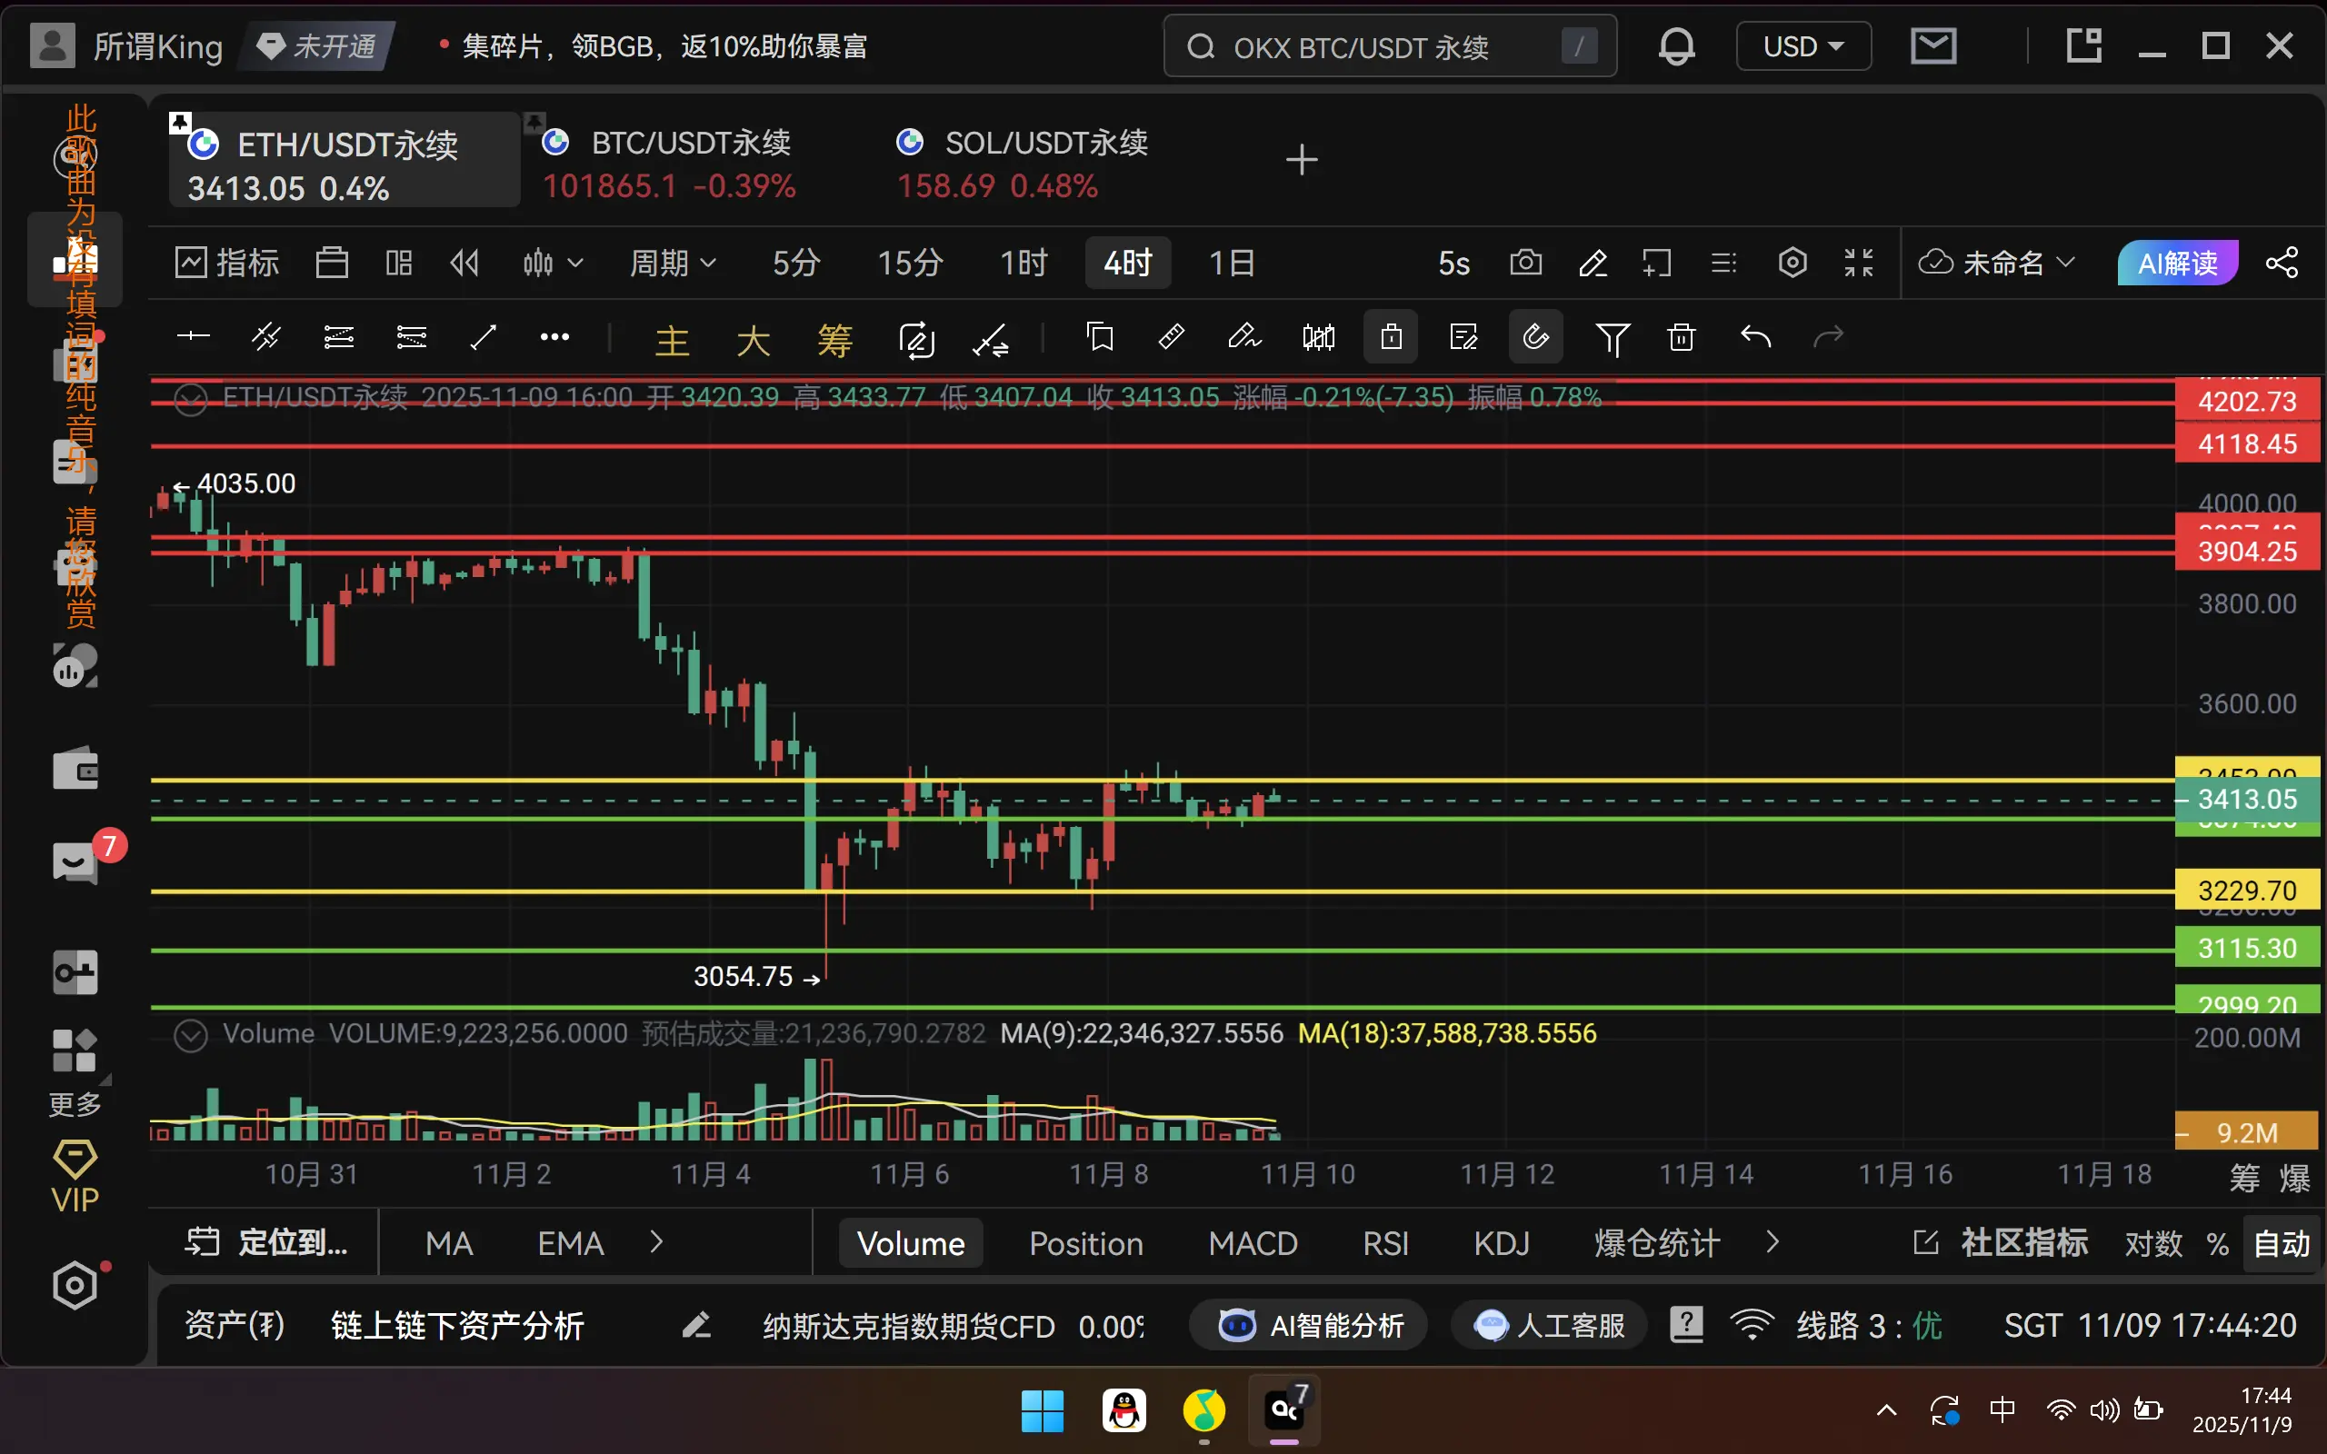Open the USD currency dropdown
The width and height of the screenshot is (2327, 1454).
point(1803,46)
